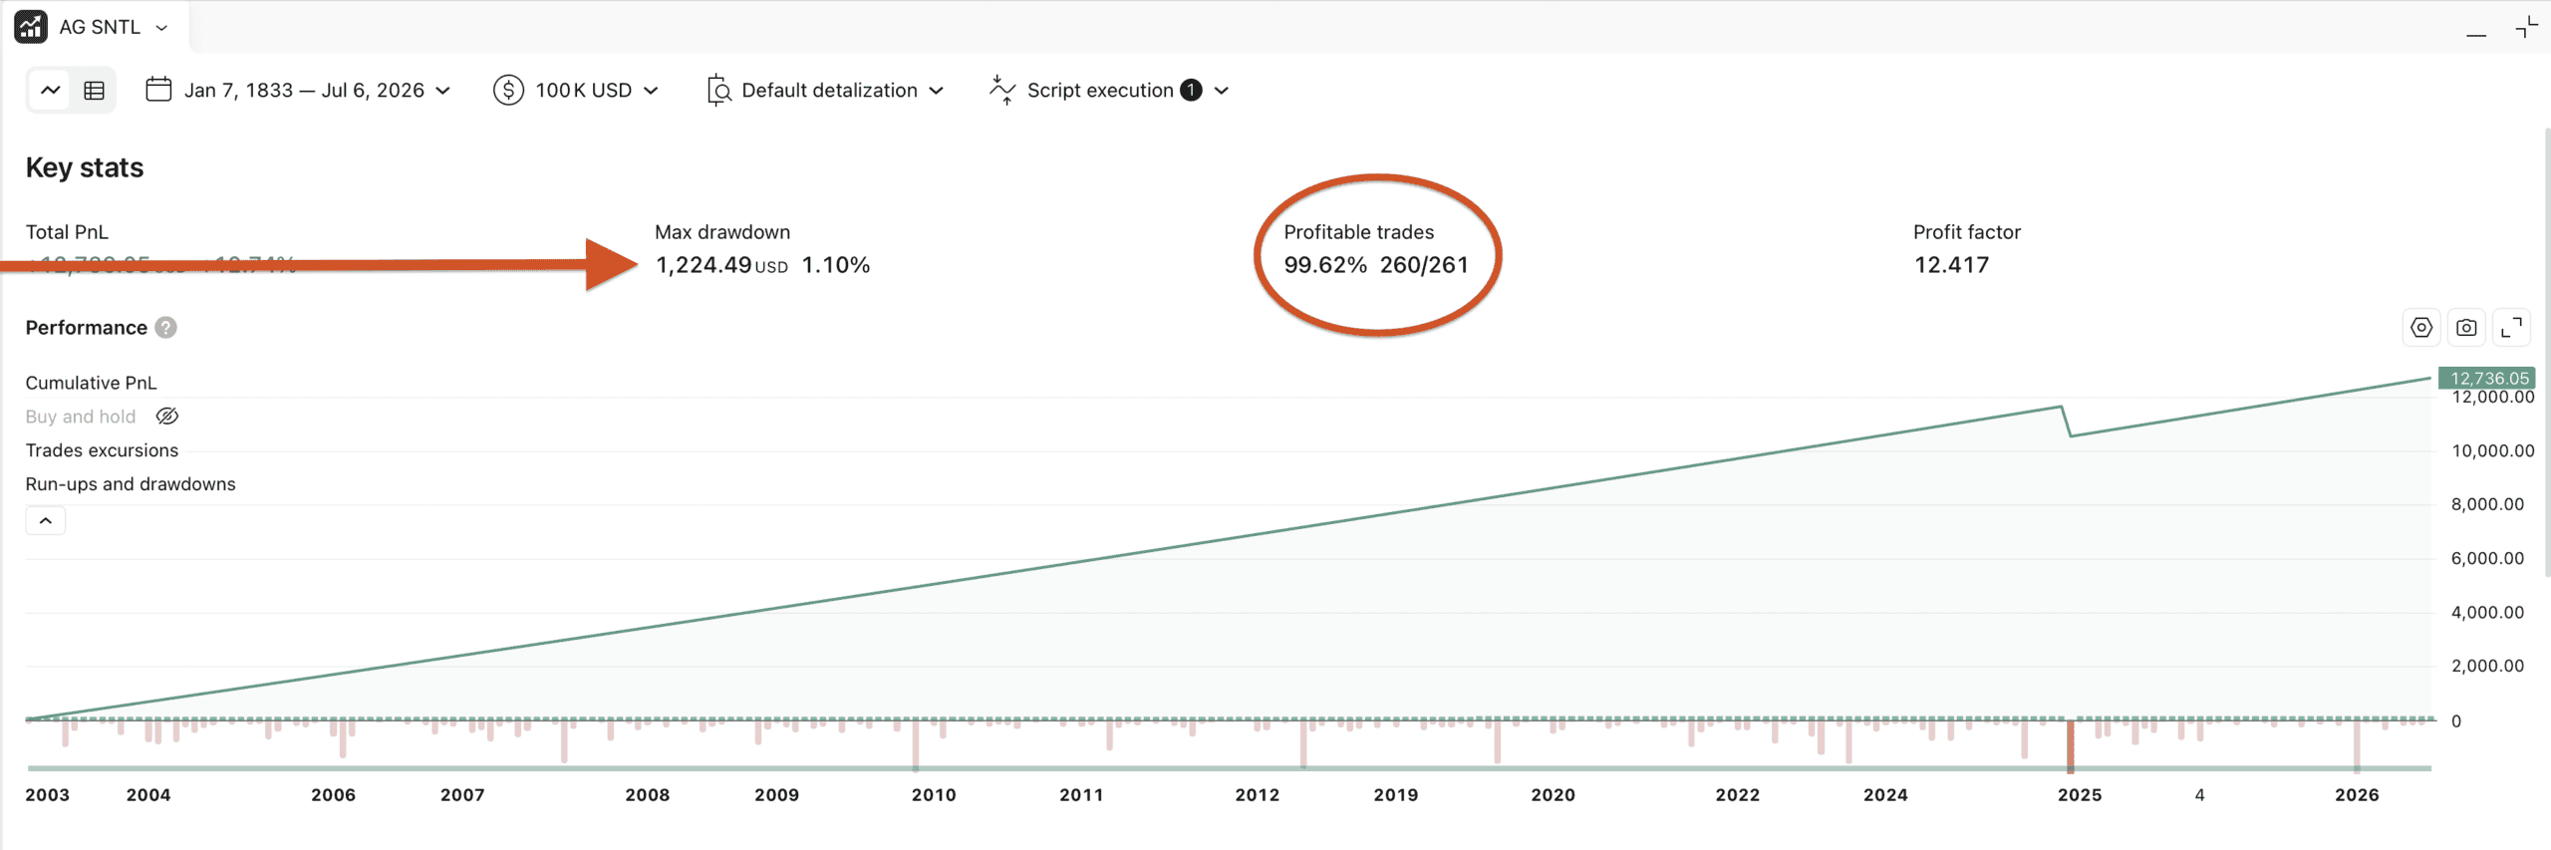This screenshot has height=850, width=2551.
Task: Click the 260/261 profitable trades count
Action: [x=1424, y=265]
